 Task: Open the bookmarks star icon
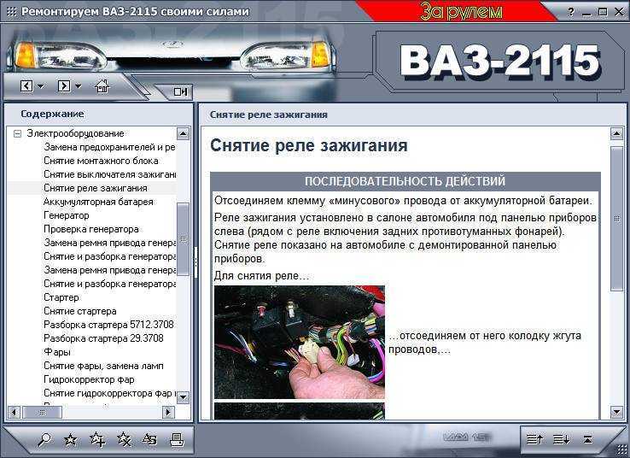tap(71, 440)
